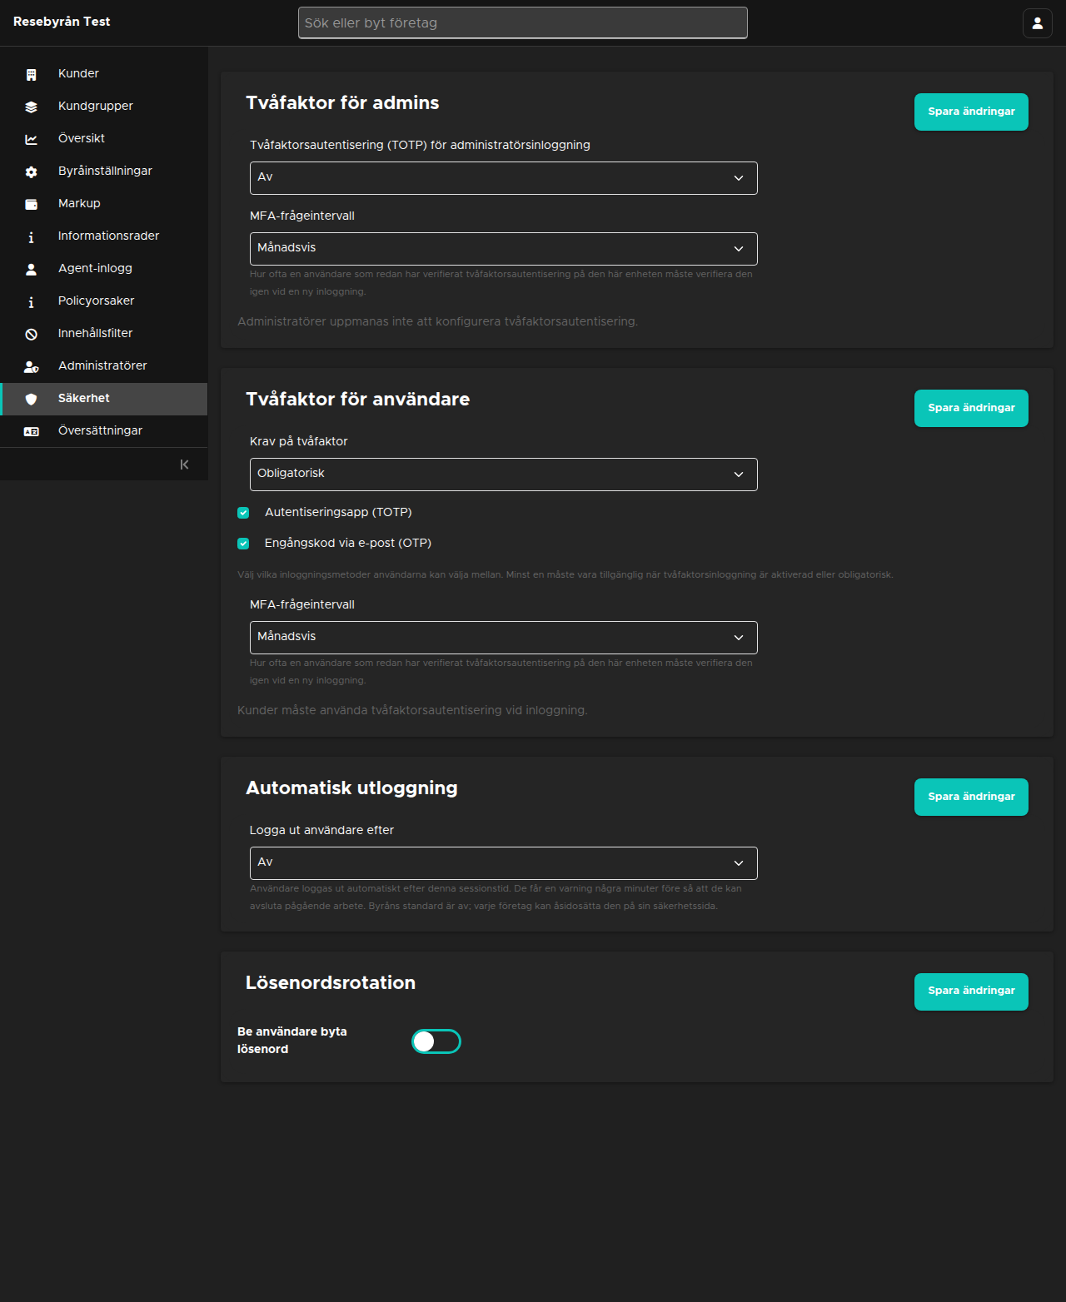
Task: Click the Säkerhet shield icon
Action: click(31, 399)
